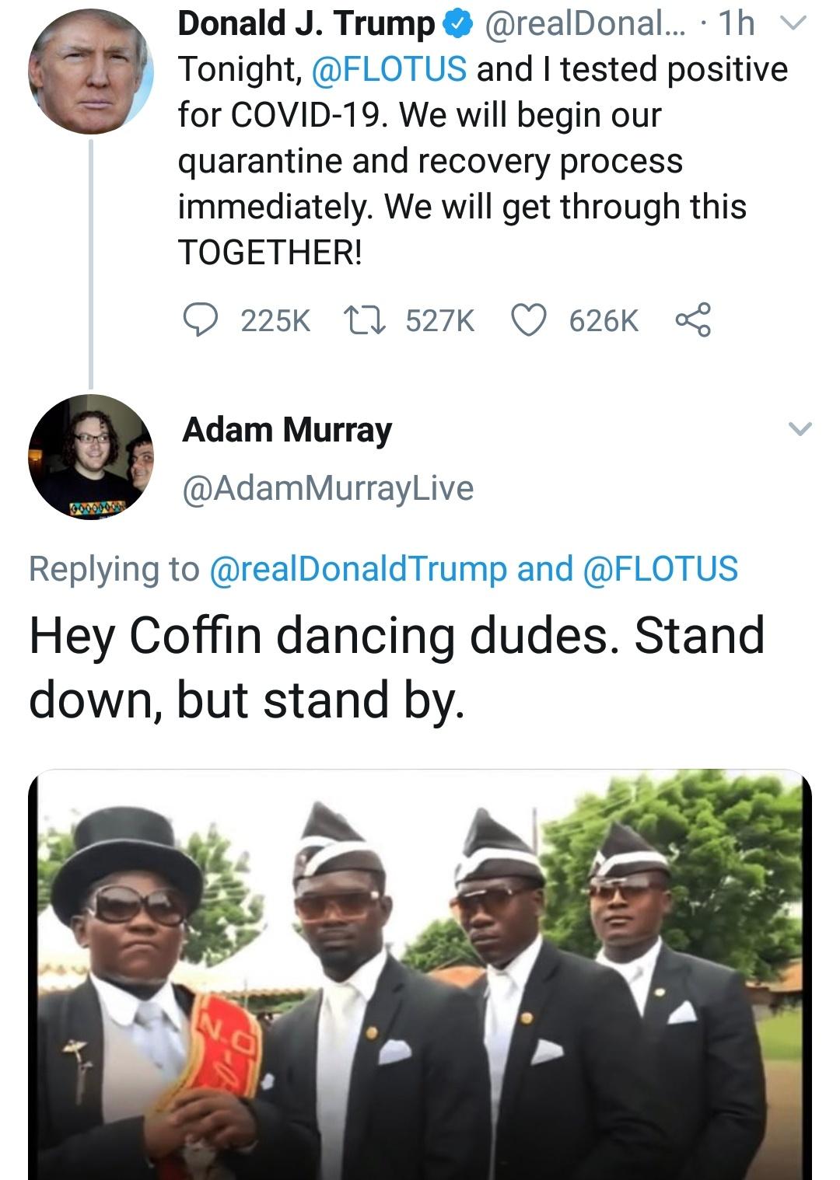This screenshot has width=840, height=1180.
Task: Open the profile picture beside Adam Murray
Action: [x=91, y=456]
